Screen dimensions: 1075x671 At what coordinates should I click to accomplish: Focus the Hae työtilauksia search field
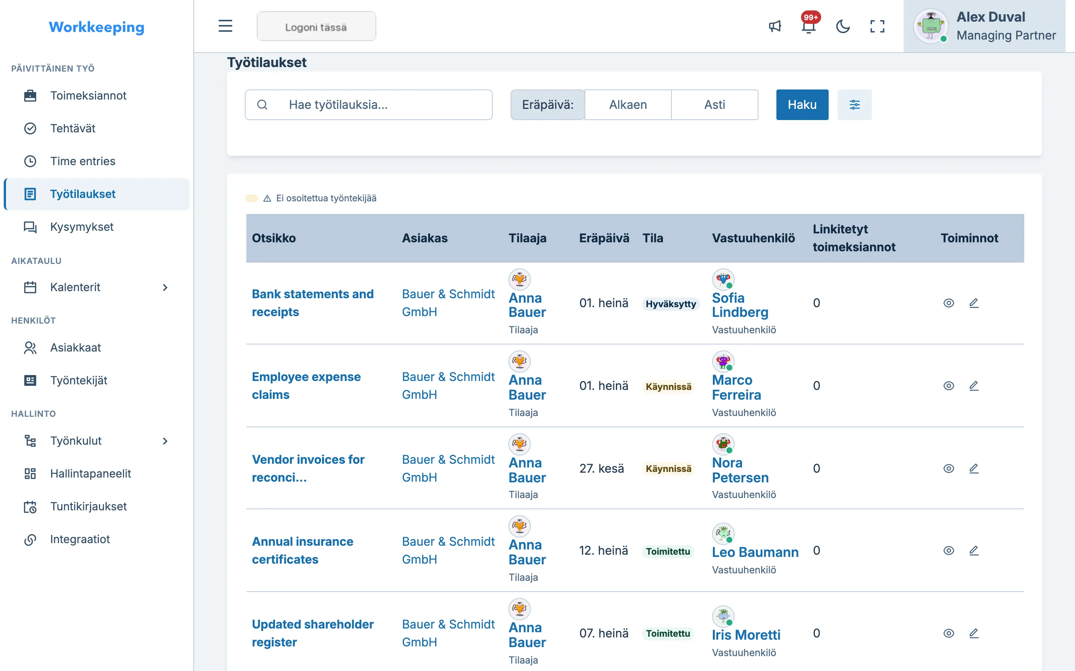coord(368,105)
